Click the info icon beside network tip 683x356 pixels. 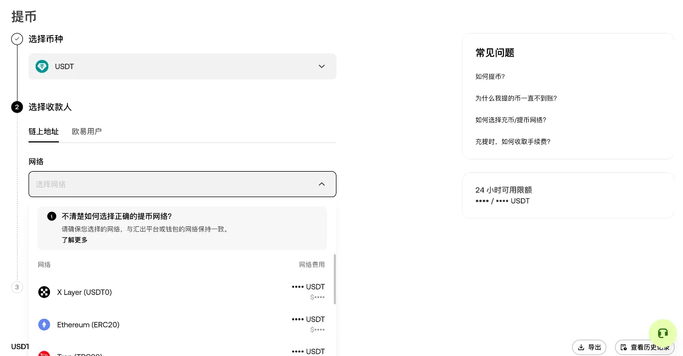pyautogui.click(x=52, y=216)
